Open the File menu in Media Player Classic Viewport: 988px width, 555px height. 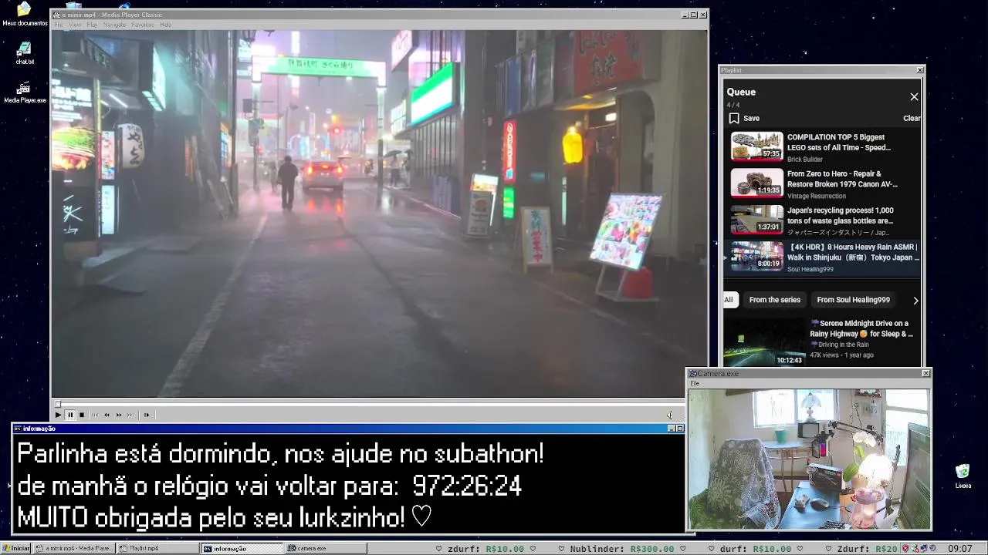tap(59, 25)
